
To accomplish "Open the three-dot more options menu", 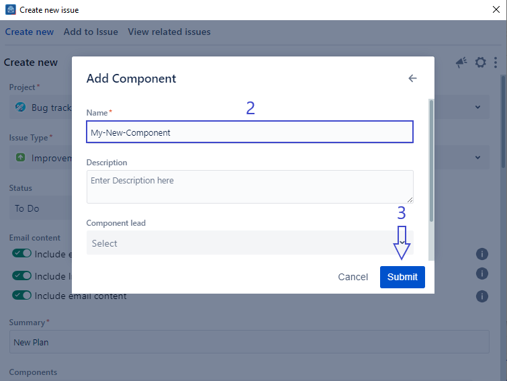I will point(496,62).
